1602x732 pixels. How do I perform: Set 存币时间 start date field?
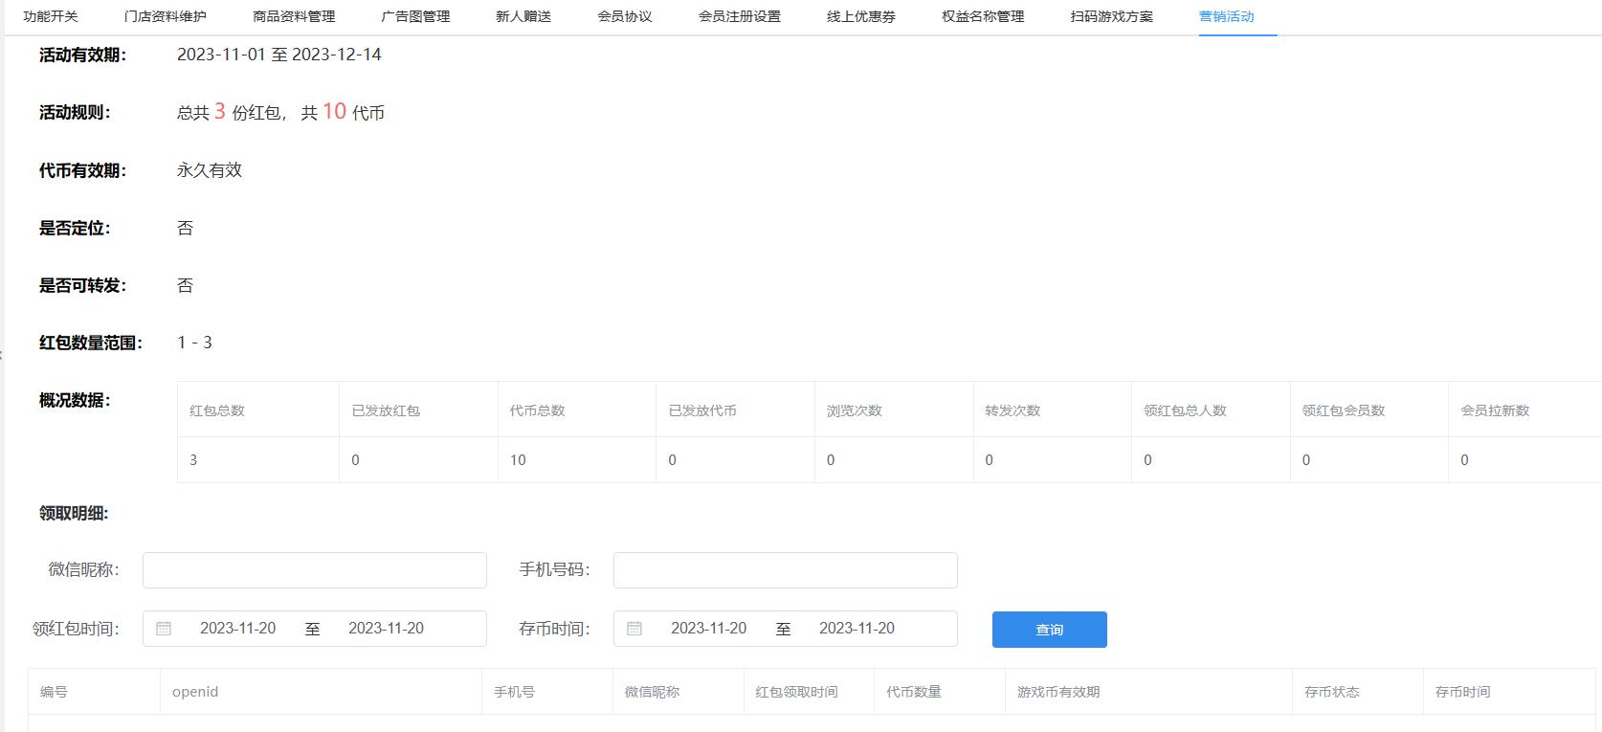point(709,629)
